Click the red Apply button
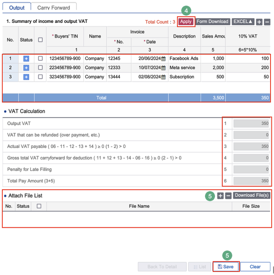Viewport: 274px width, 275px height. click(x=186, y=22)
